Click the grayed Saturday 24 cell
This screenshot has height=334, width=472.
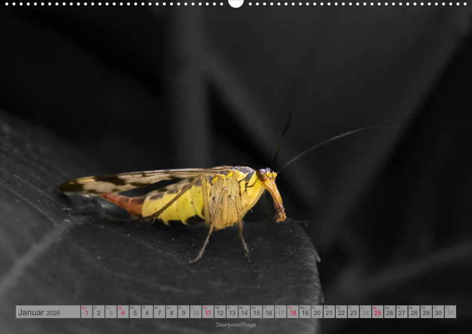365,312
